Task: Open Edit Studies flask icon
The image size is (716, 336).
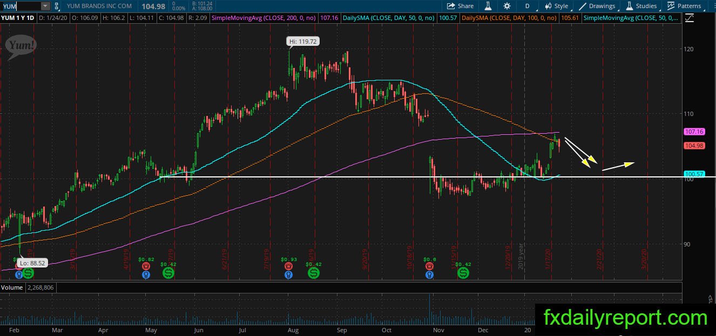Action: [x=488, y=6]
